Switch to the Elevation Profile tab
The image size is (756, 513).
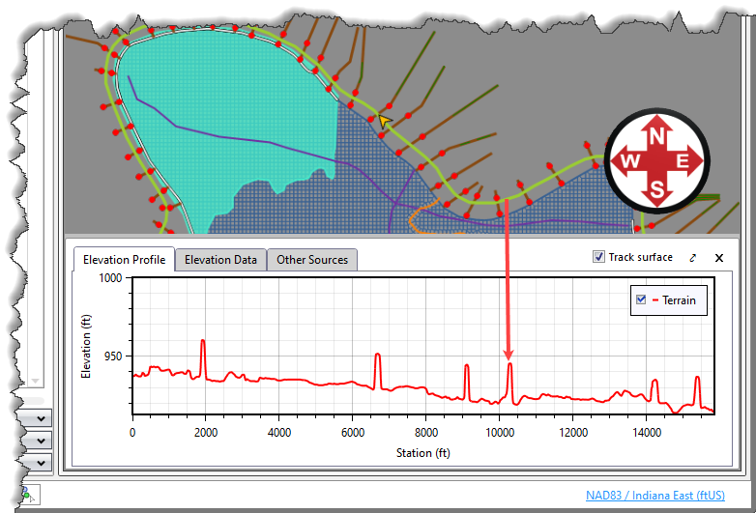124,260
